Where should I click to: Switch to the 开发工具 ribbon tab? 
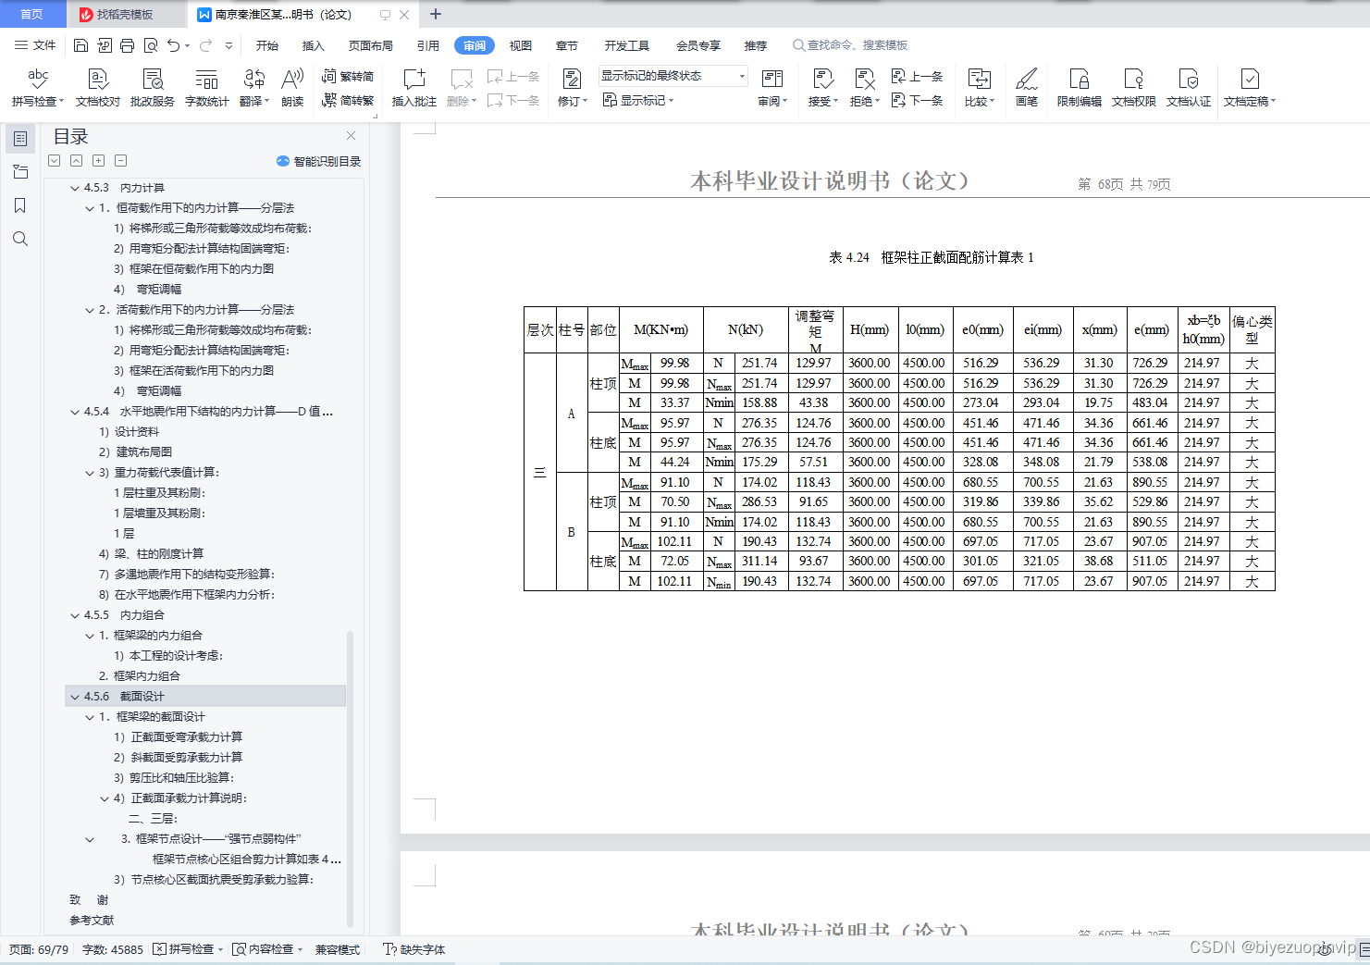click(627, 45)
